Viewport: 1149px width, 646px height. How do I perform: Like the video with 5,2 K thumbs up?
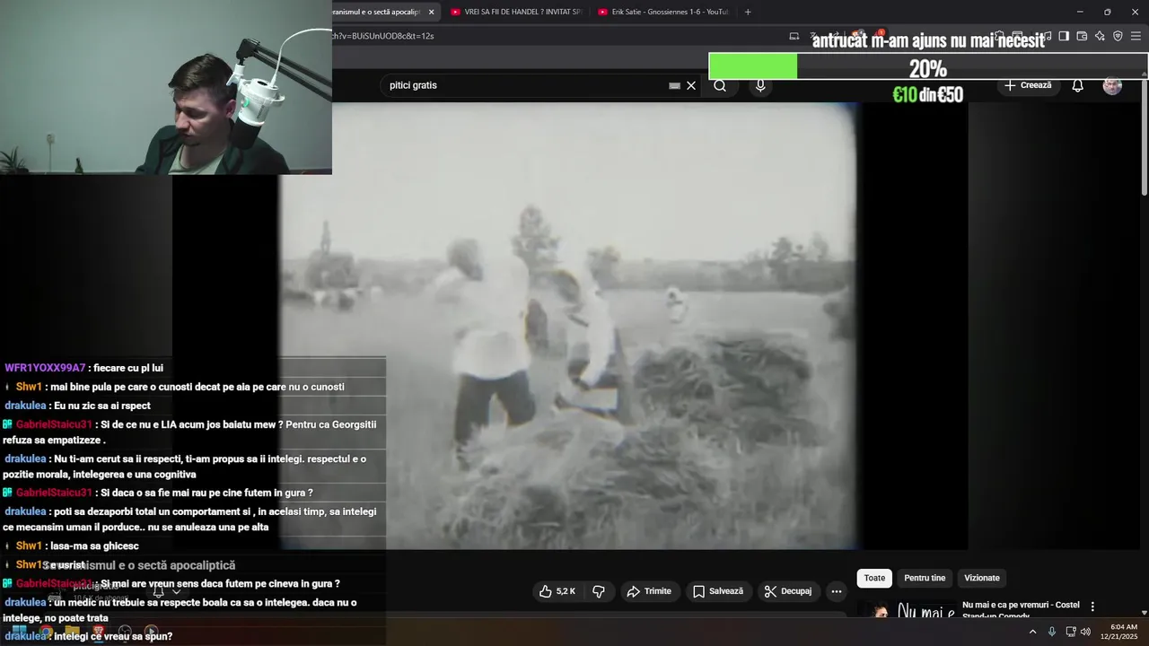pyautogui.click(x=557, y=591)
